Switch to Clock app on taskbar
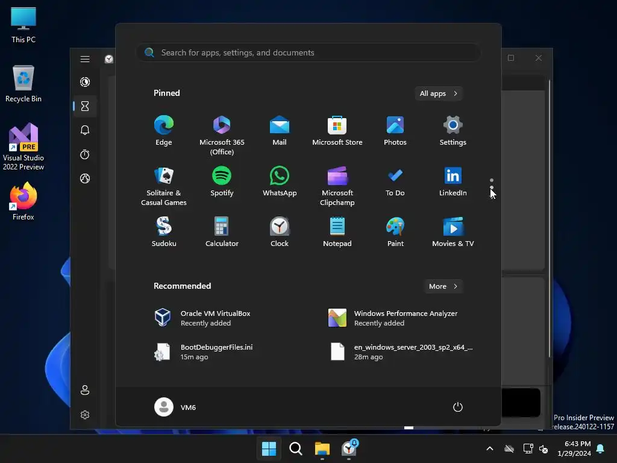The image size is (617, 463). click(349, 449)
